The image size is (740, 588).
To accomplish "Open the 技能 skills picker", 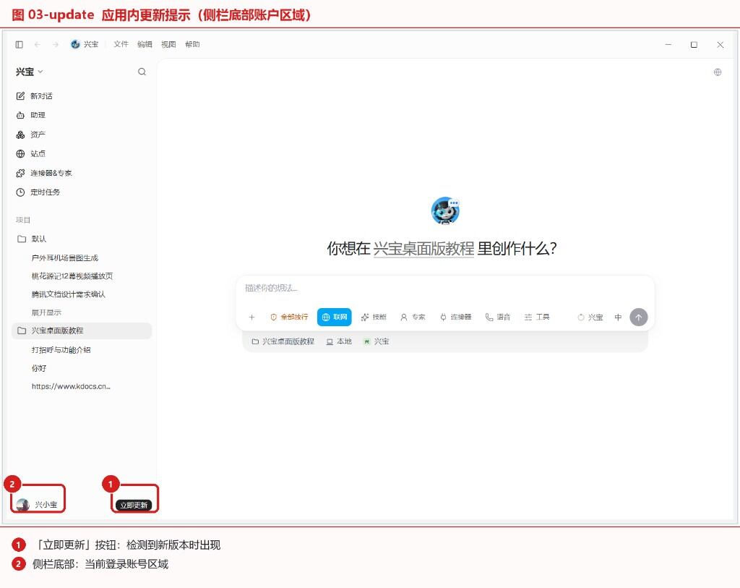I will [x=374, y=318].
